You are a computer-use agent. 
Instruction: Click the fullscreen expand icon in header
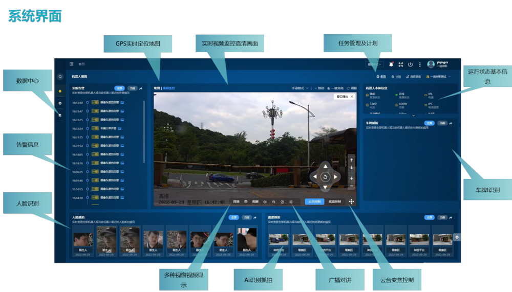401,64
